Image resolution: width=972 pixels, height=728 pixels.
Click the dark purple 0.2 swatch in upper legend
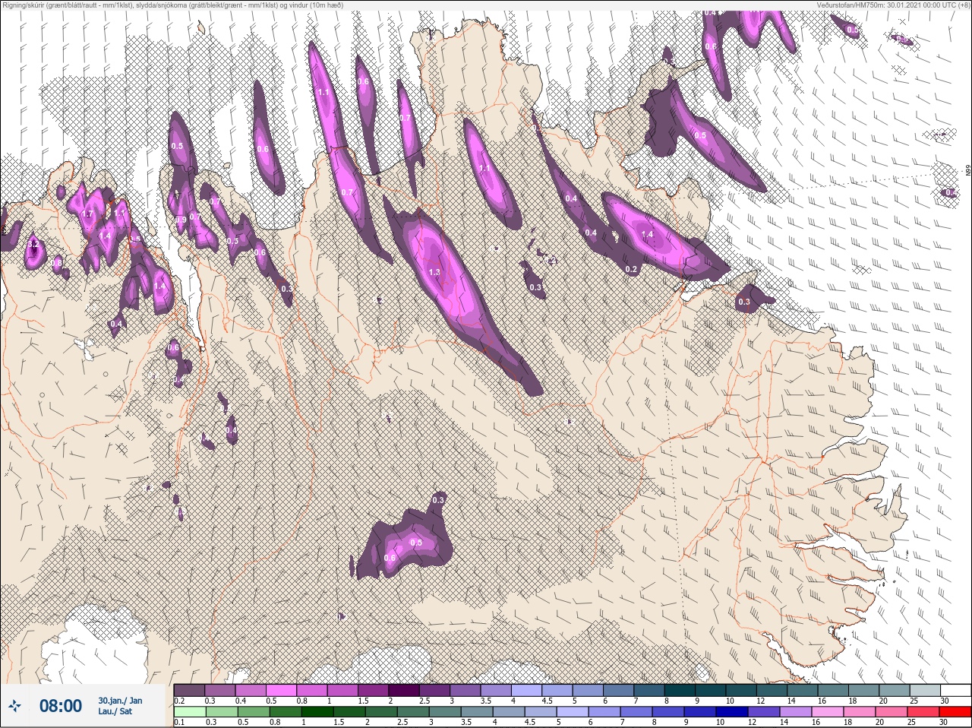coord(189,691)
